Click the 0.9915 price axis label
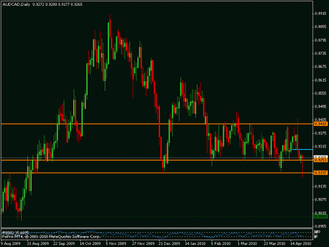Viewport: 329px width, 247px height. pyautogui.click(x=321, y=14)
